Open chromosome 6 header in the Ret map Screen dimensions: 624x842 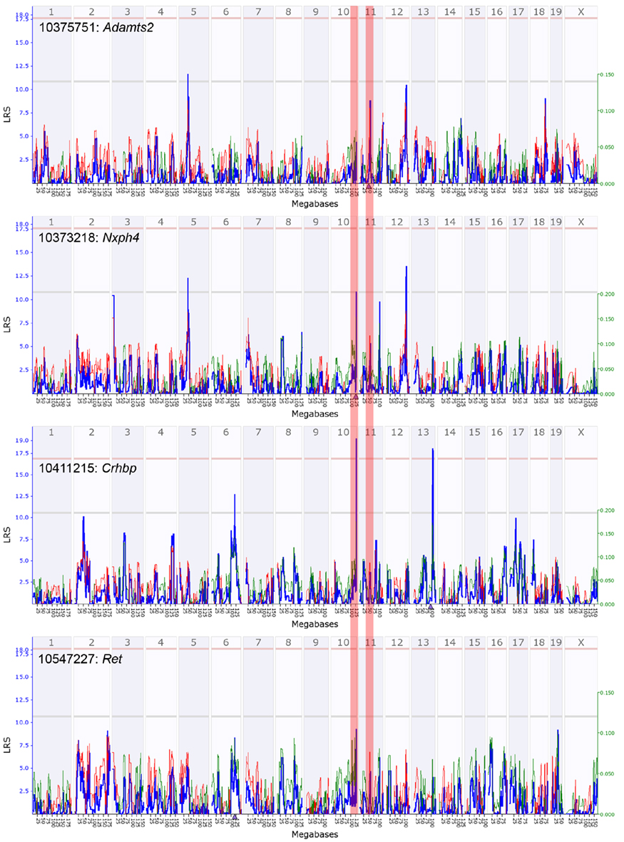pos(226,642)
